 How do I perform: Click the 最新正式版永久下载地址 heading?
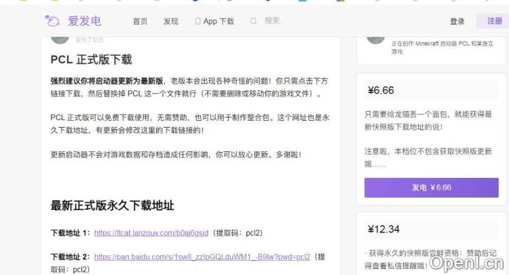click(112, 205)
